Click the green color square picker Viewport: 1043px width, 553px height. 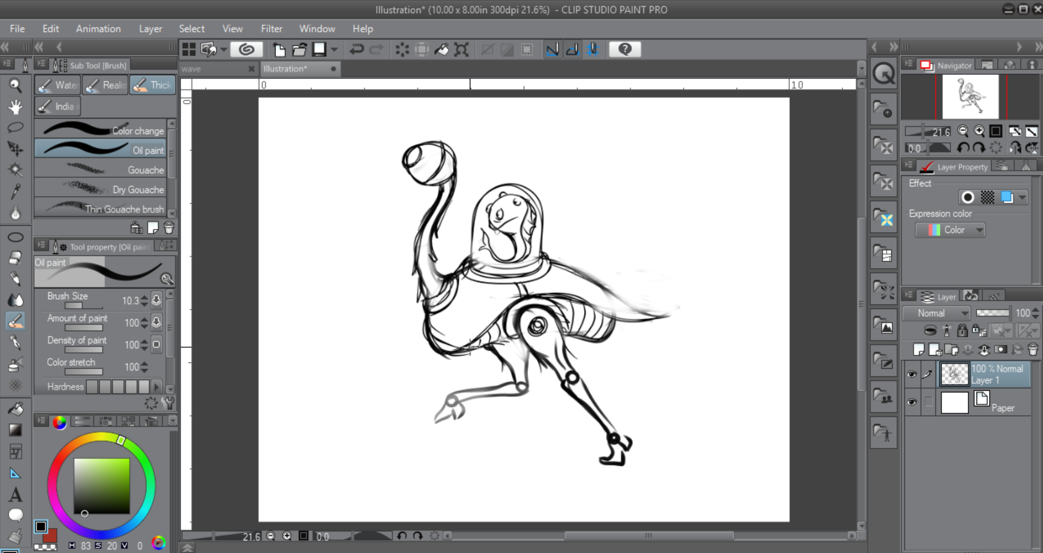click(x=102, y=485)
